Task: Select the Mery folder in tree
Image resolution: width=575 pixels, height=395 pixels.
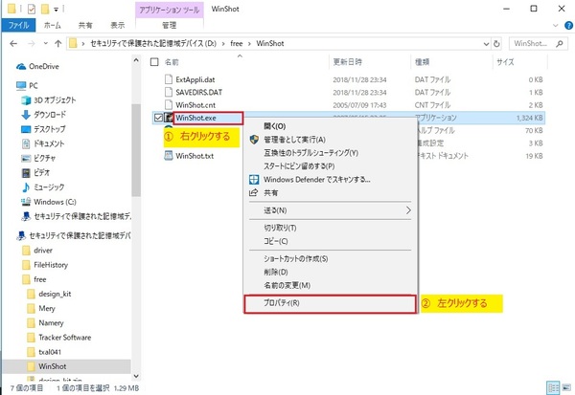Action: tap(47, 309)
